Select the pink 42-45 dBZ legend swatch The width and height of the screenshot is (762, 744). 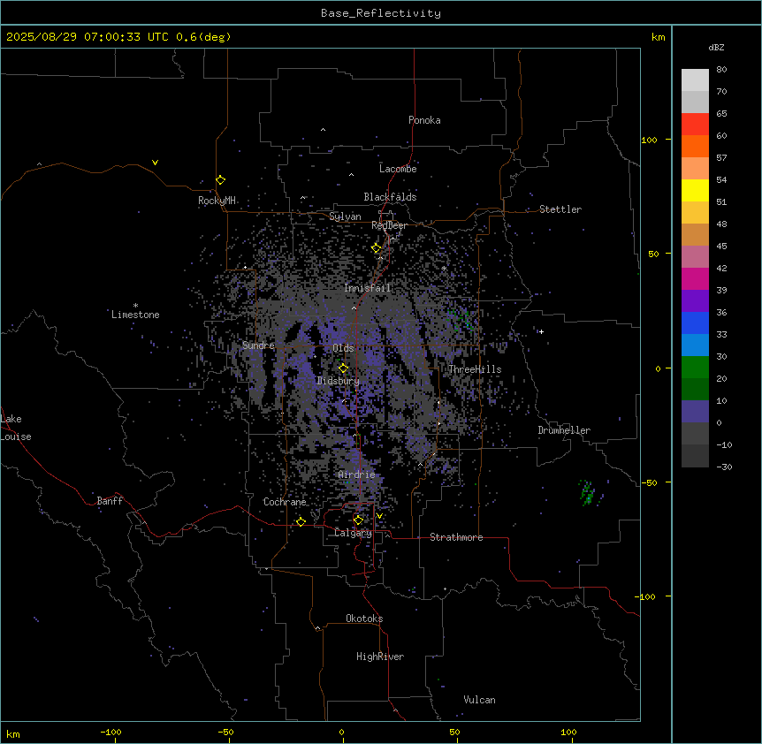point(695,257)
